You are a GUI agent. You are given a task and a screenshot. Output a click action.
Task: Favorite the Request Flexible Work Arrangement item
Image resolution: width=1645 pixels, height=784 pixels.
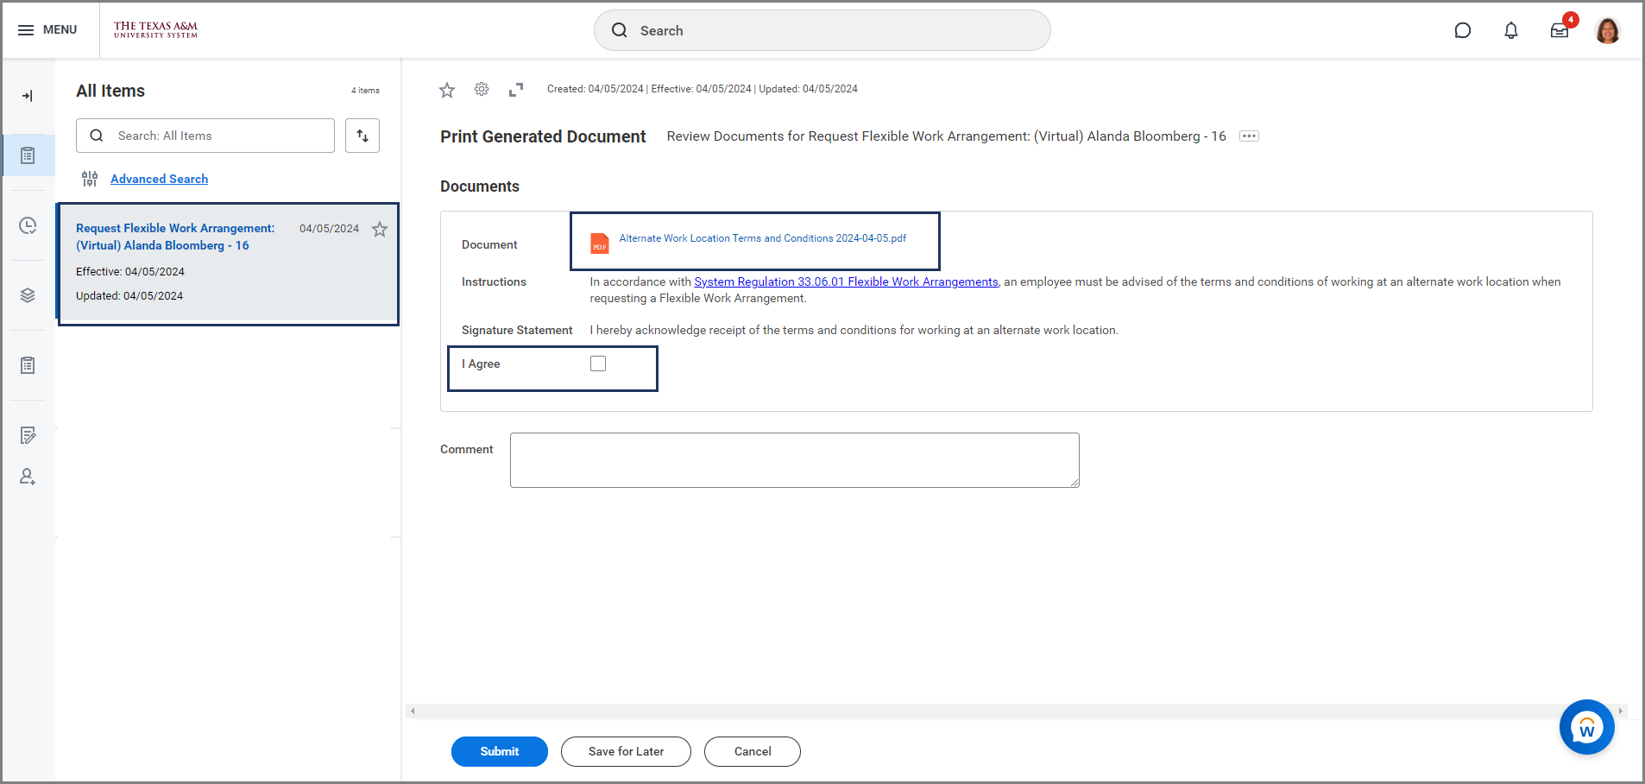click(380, 229)
